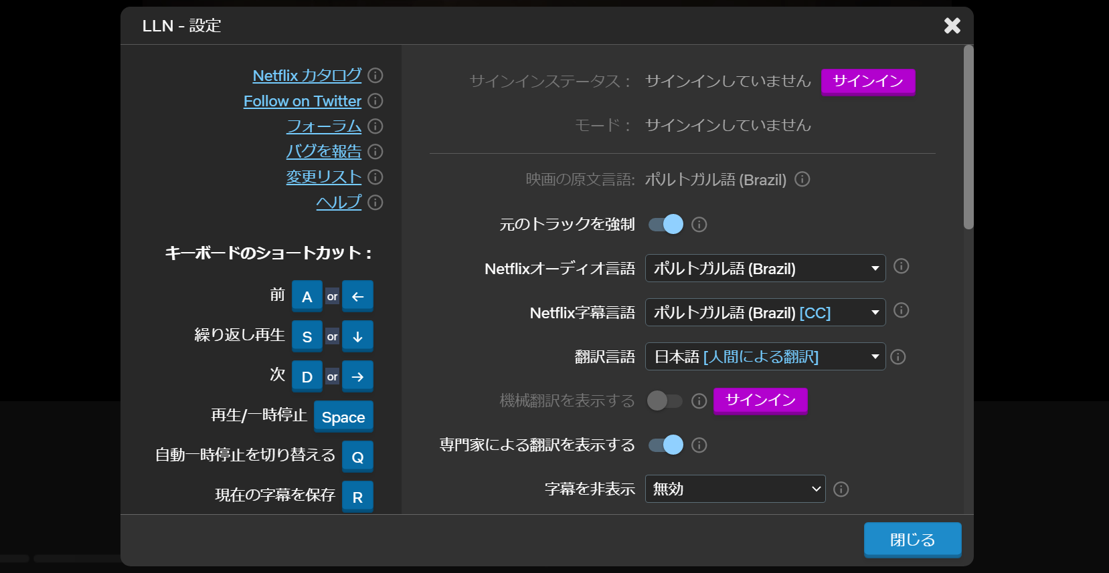
Task: Click info icon beside フォーラム link
Action: click(x=375, y=126)
